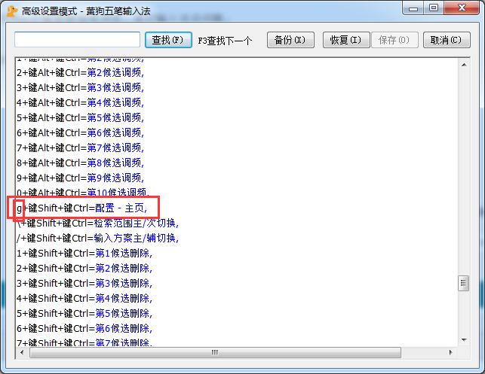
Task: Click the 恢复(I) restore button
Action: click(345, 39)
